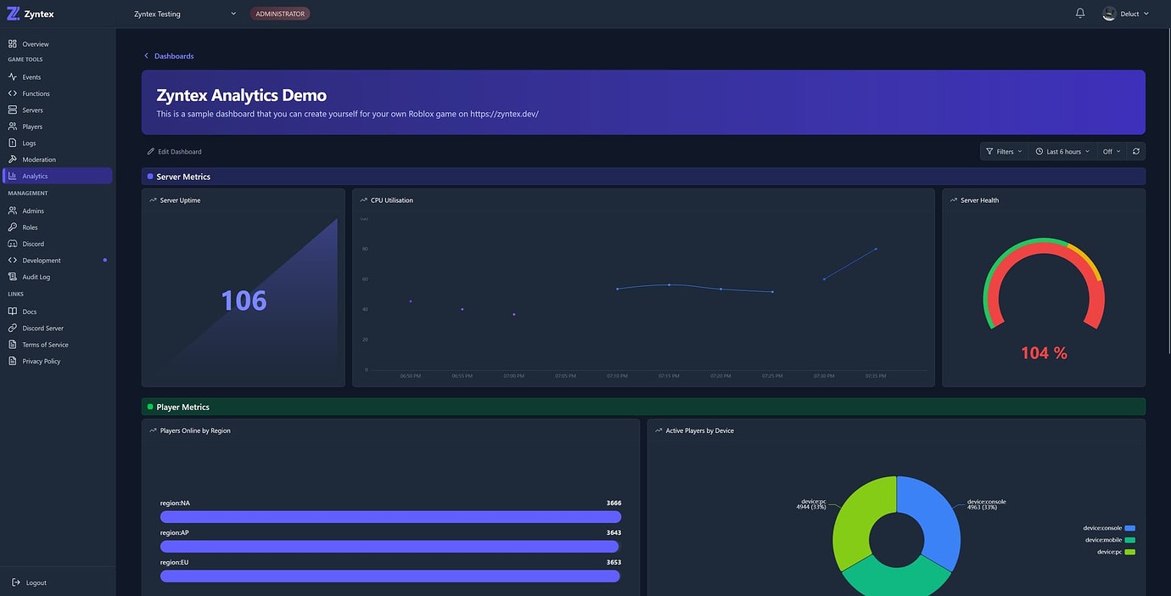The width and height of the screenshot is (1171, 596).
Task: Click the Edit Dashboard button
Action: tap(175, 150)
